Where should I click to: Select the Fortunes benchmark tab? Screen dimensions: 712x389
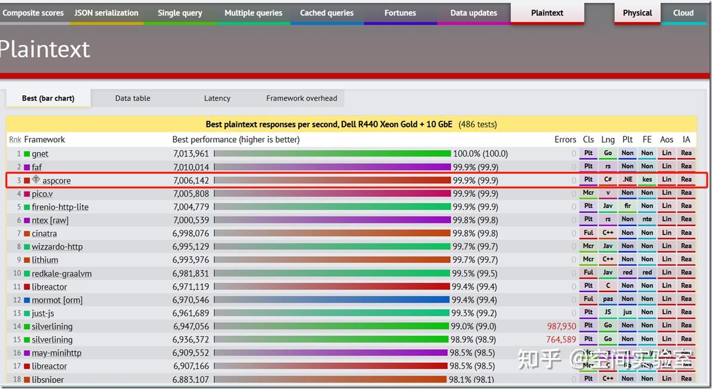point(399,12)
